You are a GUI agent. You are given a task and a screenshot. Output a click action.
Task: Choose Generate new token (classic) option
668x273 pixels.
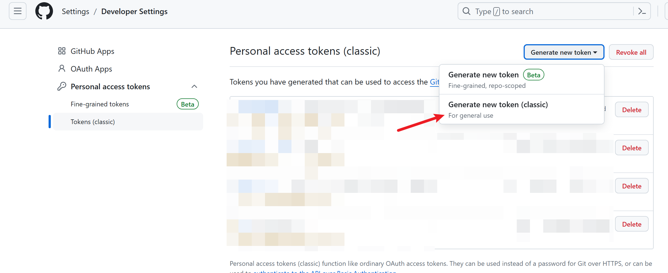522,109
